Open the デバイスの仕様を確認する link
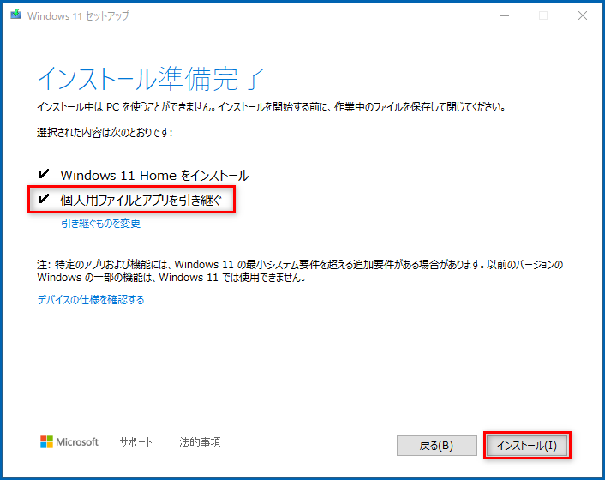Image resolution: width=605 pixels, height=480 pixels. coord(91,300)
